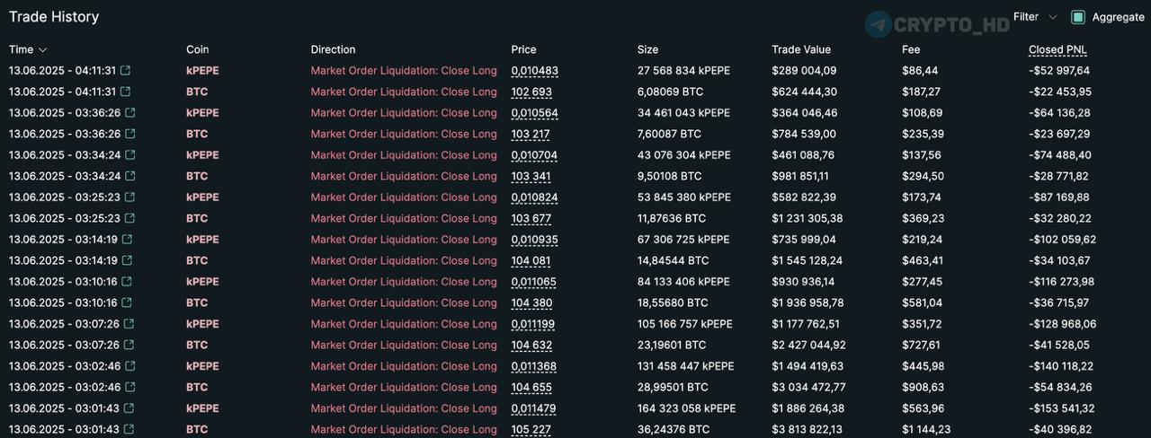1151x438 pixels.
Task: Select BTC coin in 03:14:19 row
Action: pyautogui.click(x=197, y=260)
